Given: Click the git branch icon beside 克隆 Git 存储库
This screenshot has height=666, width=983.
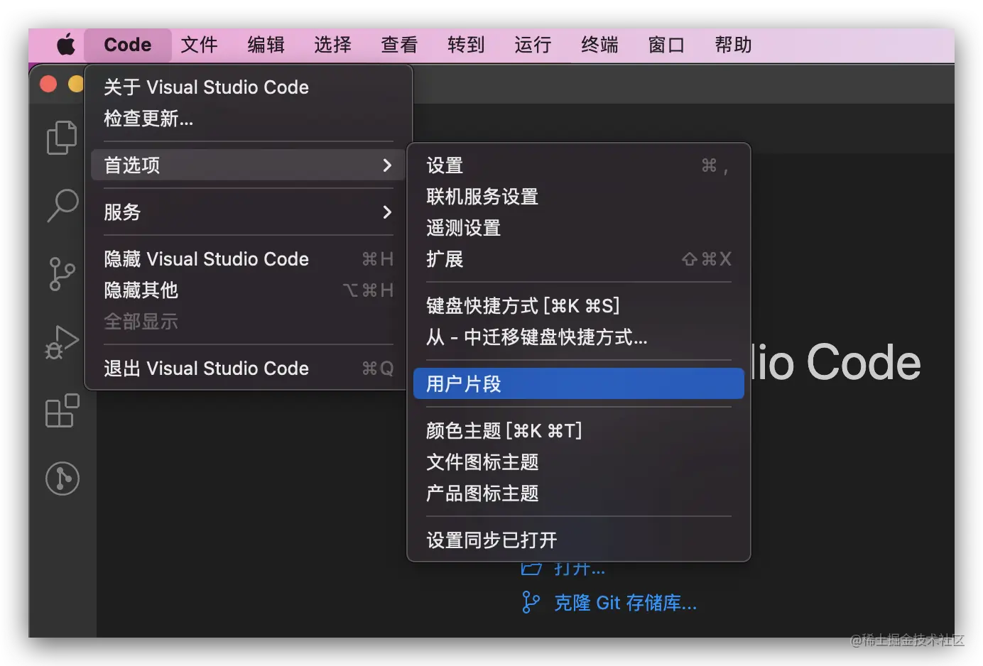Looking at the screenshot, I should coord(531,602).
